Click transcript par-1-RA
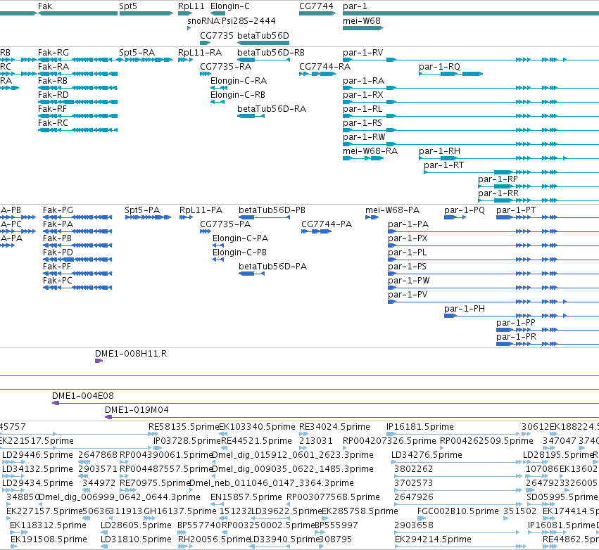The image size is (599, 550). pyautogui.click(x=471, y=88)
